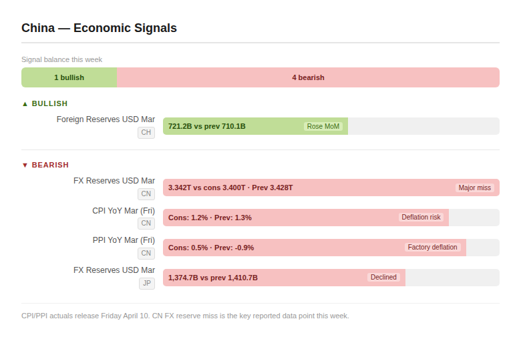Screen dimensions: 521x341
Task: Click the JP country badge
Action: tap(146, 284)
